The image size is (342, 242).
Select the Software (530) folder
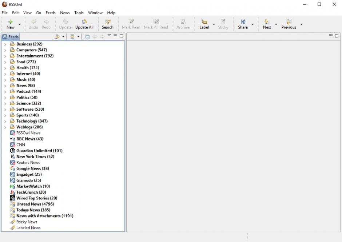click(x=30, y=109)
